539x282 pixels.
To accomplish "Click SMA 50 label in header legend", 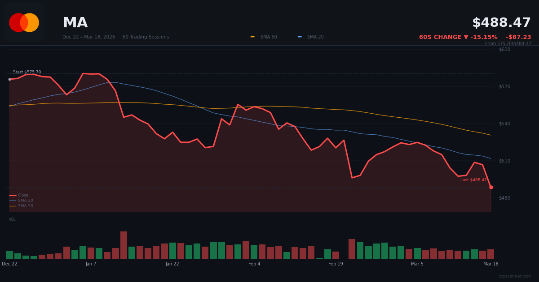I will pyautogui.click(x=269, y=37).
